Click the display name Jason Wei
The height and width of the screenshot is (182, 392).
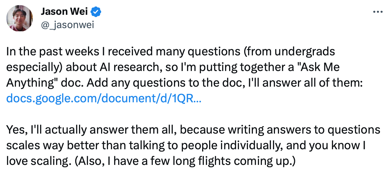[65, 12]
